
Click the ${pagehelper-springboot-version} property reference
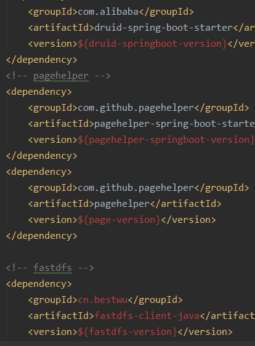click(166, 140)
